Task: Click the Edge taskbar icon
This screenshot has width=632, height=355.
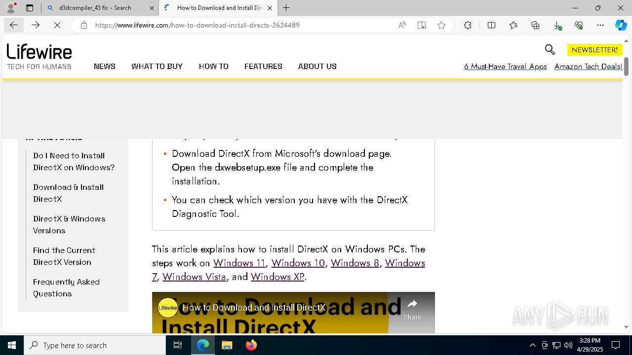Action: pos(203,345)
